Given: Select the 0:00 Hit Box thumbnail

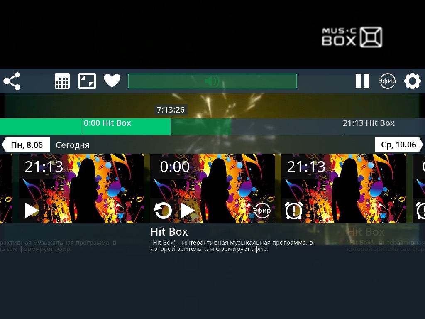Looking at the screenshot, I should (212, 189).
